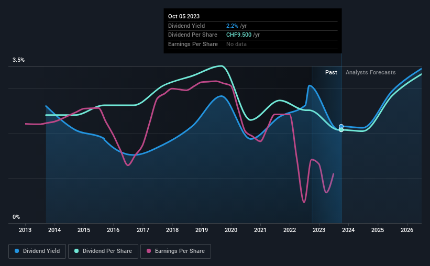The image size is (430, 266).
Task: Click the 2014 x-axis label
Action: pos(54,230)
